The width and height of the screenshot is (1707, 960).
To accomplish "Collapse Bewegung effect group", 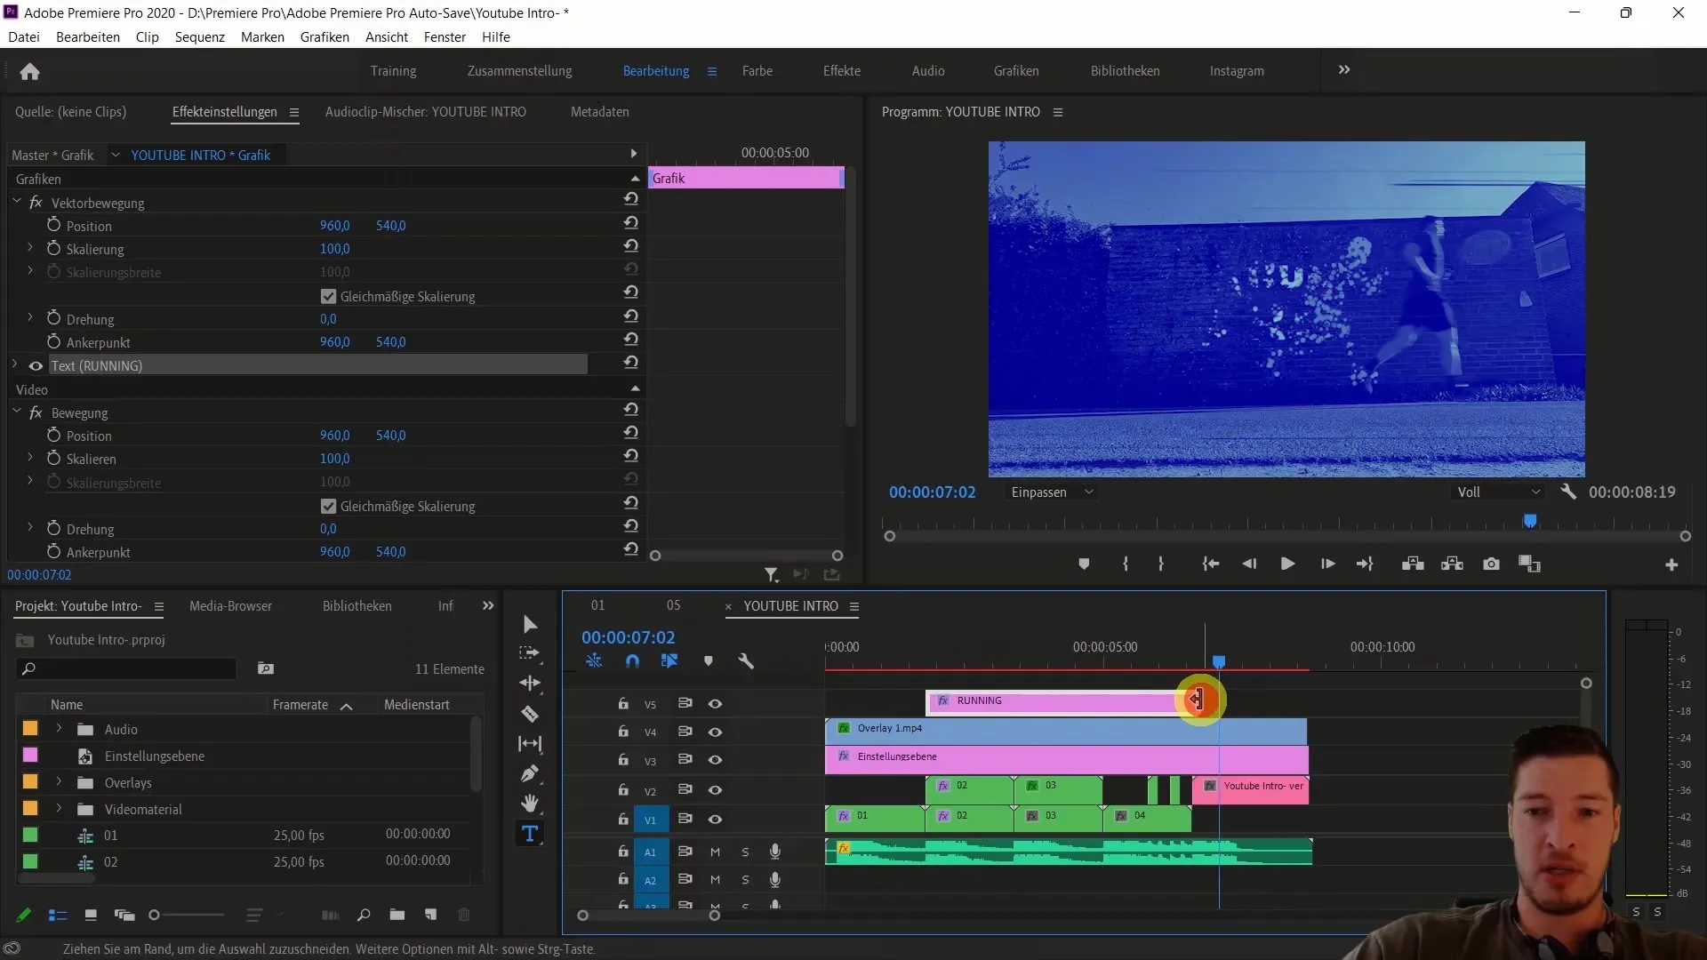I will tap(17, 412).
